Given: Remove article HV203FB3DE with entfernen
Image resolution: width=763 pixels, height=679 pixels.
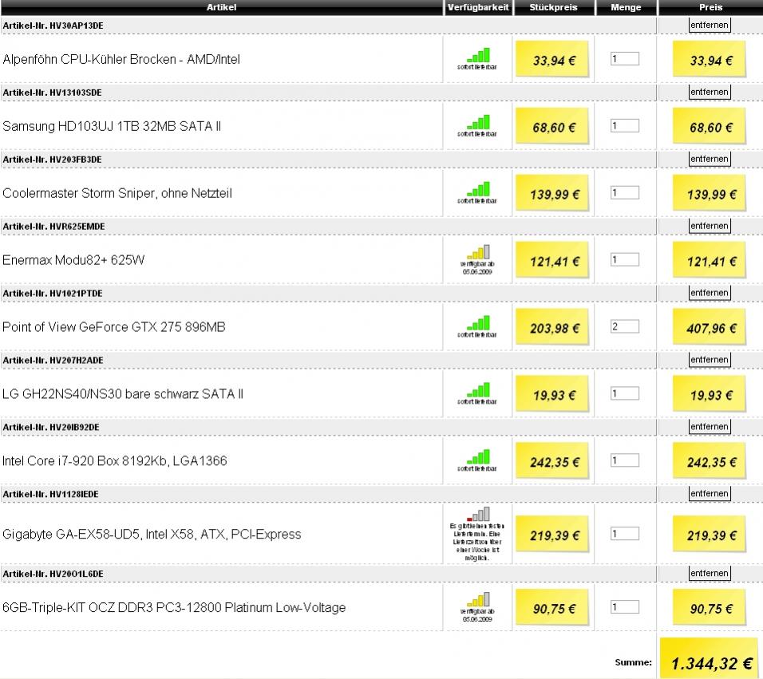Looking at the screenshot, I should coord(710,159).
